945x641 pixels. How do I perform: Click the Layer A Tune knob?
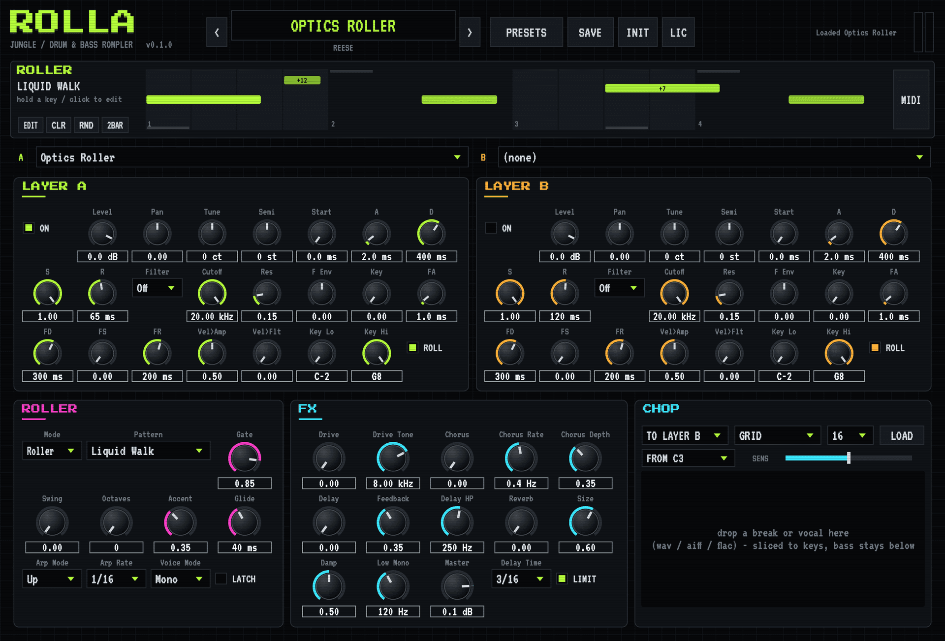tap(212, 233)
